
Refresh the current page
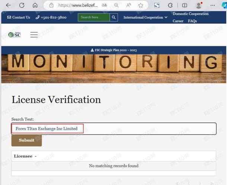click(x=22, y=5)
